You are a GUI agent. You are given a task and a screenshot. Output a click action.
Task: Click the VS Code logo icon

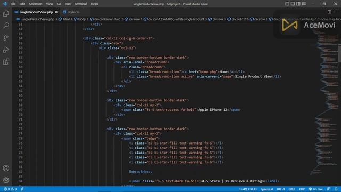[5, 4]
